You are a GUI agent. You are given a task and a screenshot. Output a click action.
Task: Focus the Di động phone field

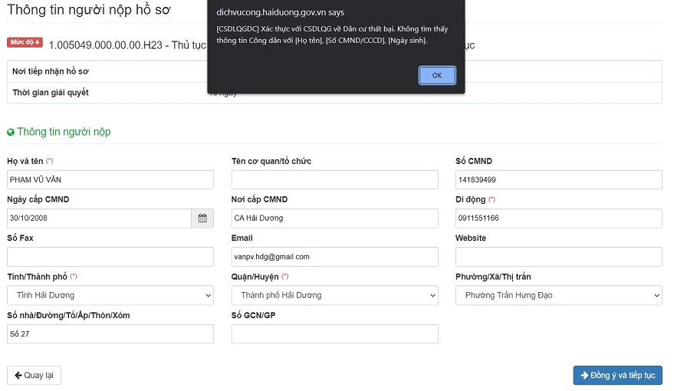pyautogui.click(x=559, y=219)
